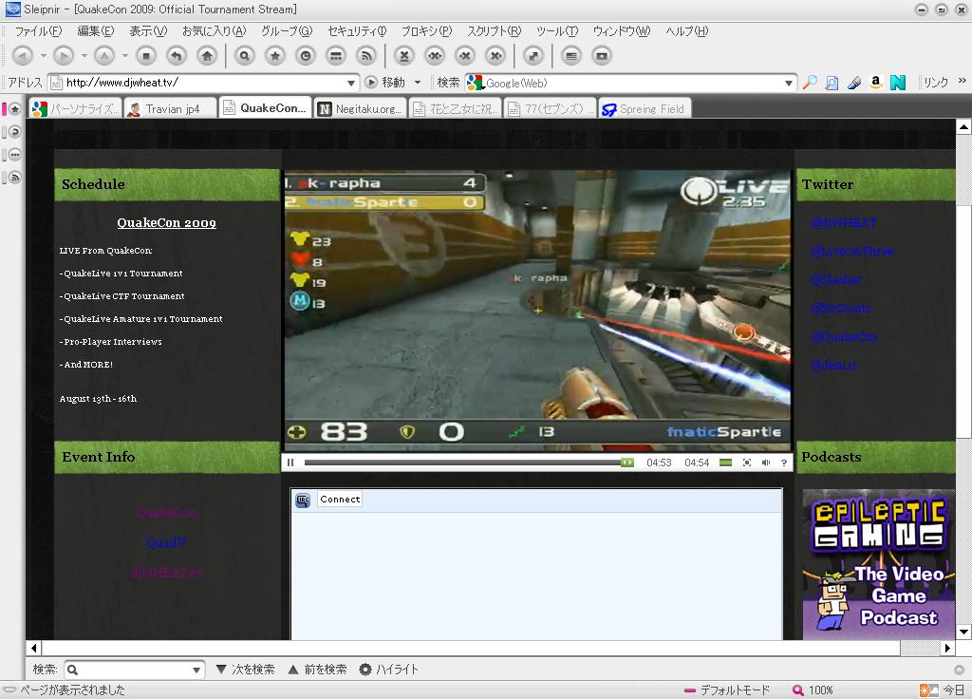Click the video progress seek bar
The height and width of the screenshot is (699, 972).
[x=469, y=463]
